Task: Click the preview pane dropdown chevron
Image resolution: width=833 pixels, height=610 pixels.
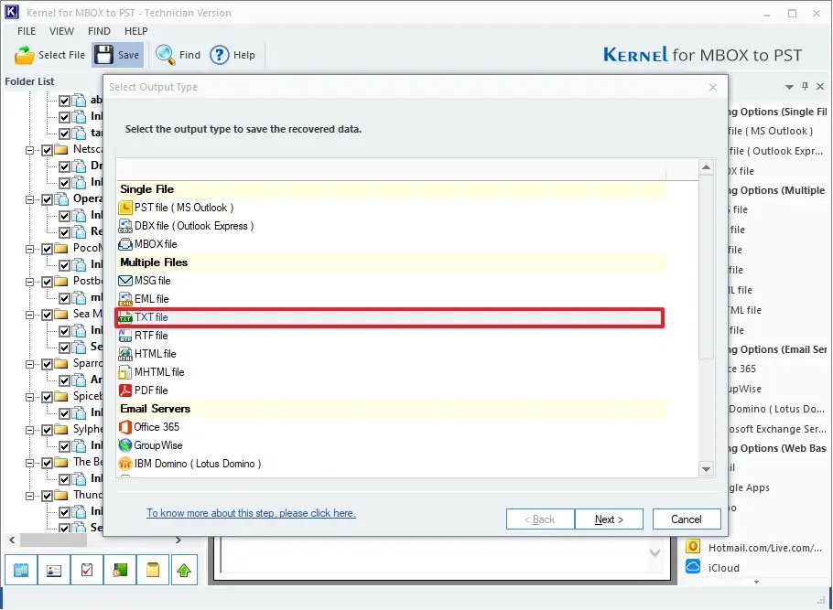Action: pyautogui.click(x=655, y=552)
